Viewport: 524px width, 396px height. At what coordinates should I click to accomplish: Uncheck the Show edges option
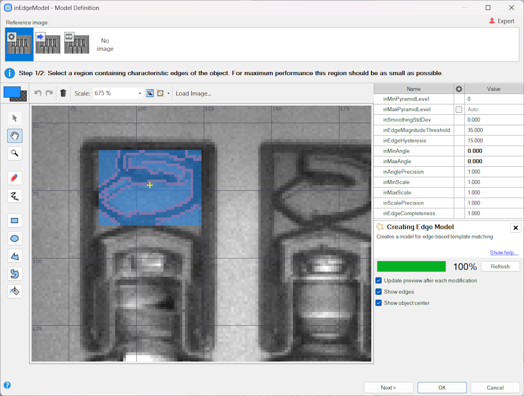[378, 292]
